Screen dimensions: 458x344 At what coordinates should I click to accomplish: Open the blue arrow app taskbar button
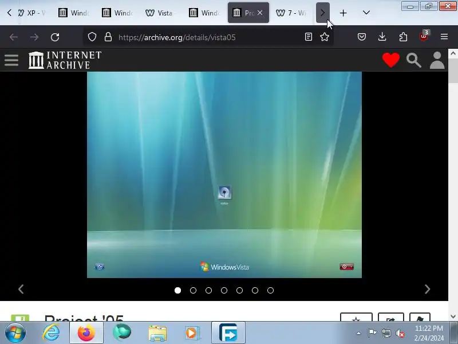(x=228, y=333)
